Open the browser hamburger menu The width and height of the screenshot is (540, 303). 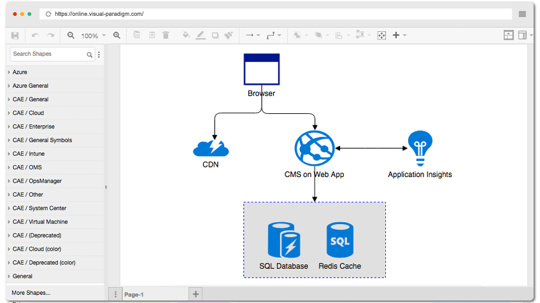pyautogui.click(x=522, y=14)
